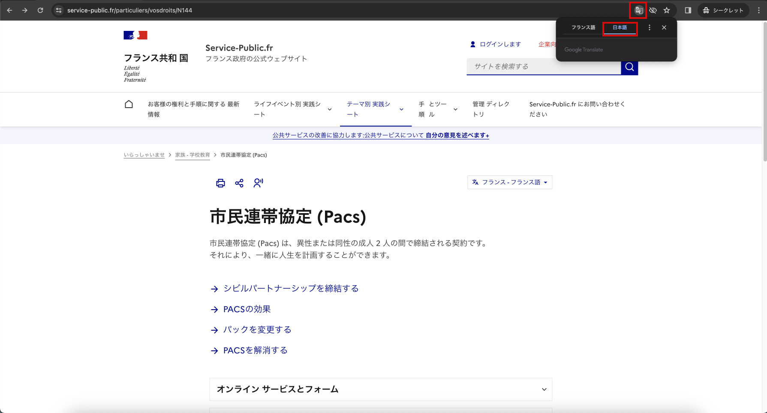Click the magnifier search button
767x413 pixels.
tap(629, 67)
